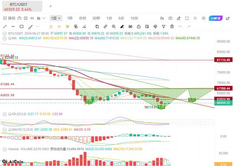Viewport: 233px width, 166px height.
Task: Select the paintbrush drawing tool
Action: (30, 27)
